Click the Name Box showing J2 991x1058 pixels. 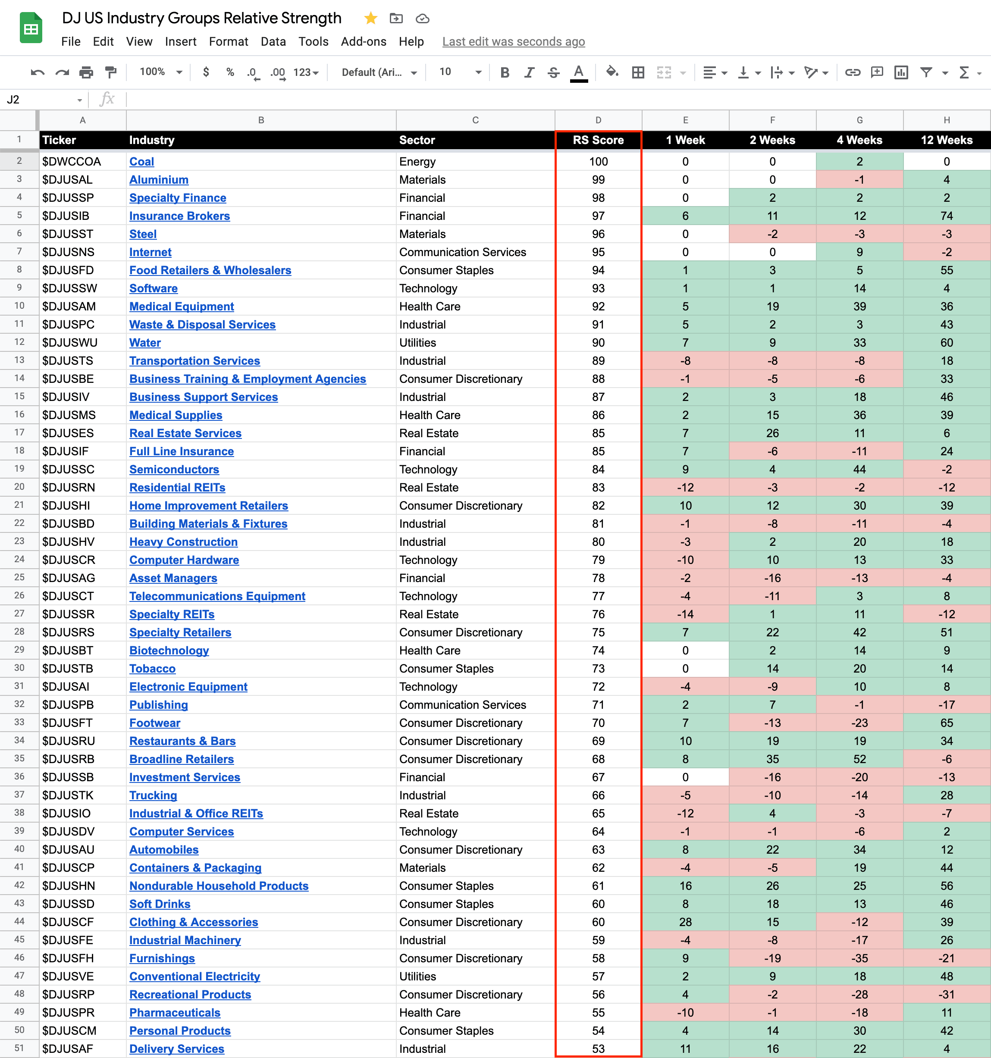click(44, 100)
